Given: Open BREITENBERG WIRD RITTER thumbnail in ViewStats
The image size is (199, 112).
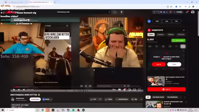Looking at the screenshot, I should 156,81.
